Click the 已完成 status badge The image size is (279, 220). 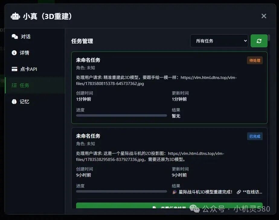pos(255,136)
